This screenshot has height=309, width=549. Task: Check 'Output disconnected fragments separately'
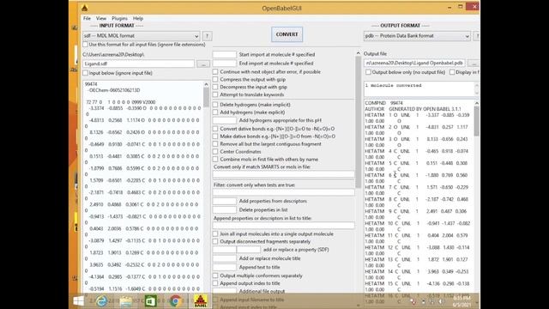[215, 241]
